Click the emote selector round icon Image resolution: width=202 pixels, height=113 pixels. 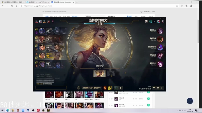120,88
